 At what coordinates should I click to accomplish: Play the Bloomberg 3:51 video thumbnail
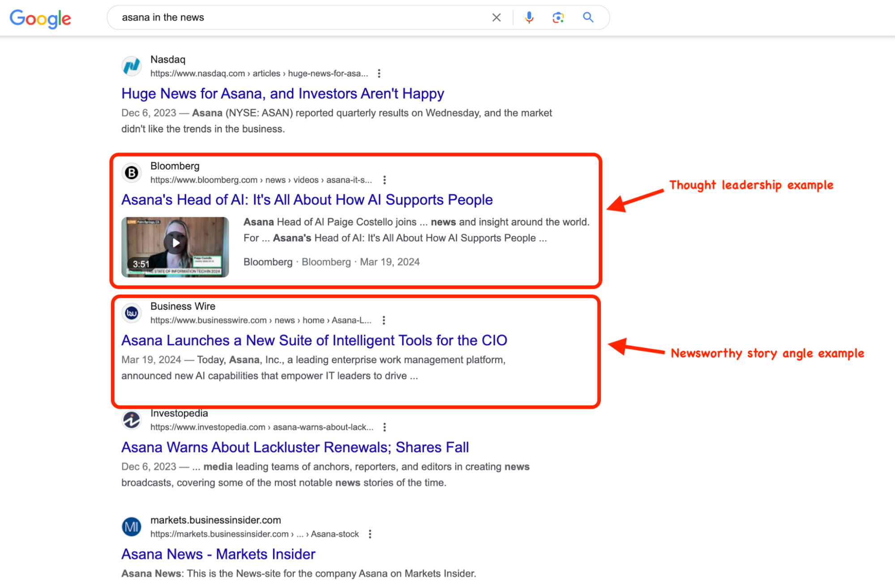coord(175,247)
